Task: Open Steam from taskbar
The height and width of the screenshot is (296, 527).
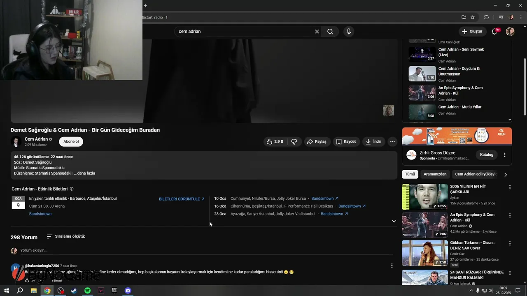Action: click(x=74, y=291)
